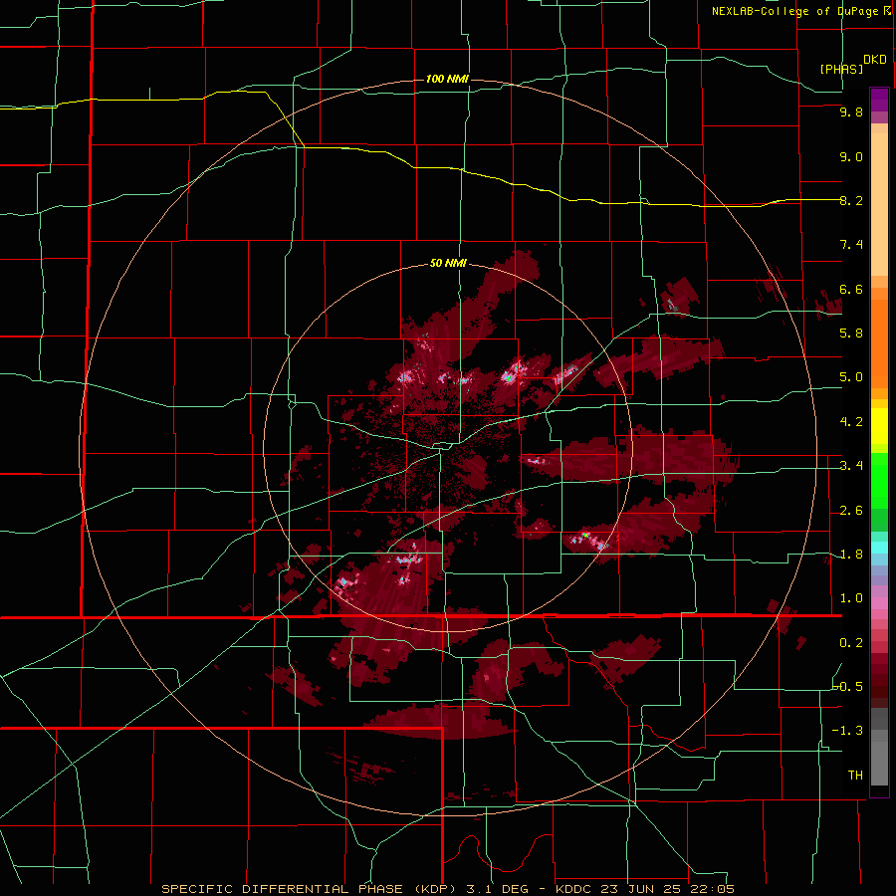
Task: Select the [PHAS] label near the color scale
Action: coord(841,69)
